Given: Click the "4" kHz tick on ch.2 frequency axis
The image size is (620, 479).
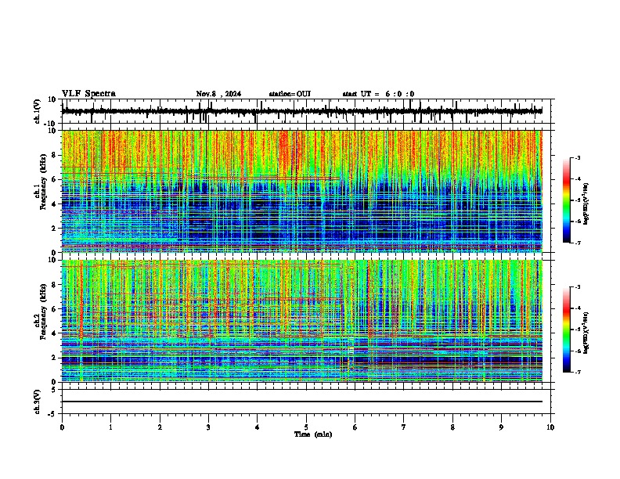Looking at the screenshot, I should (x=55, y=333).
